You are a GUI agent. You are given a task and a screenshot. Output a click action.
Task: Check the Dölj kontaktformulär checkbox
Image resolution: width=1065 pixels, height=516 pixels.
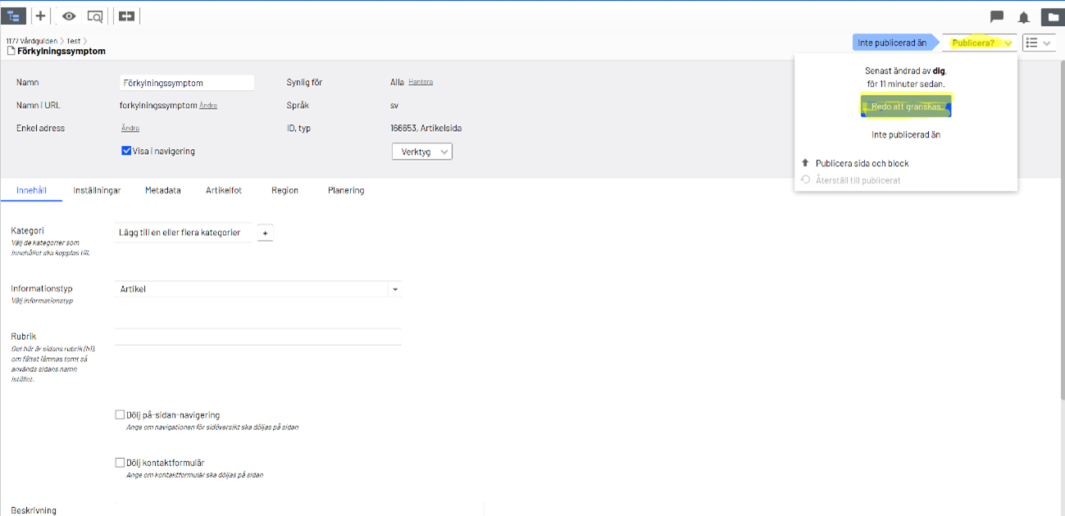click(x=120, y=463)
